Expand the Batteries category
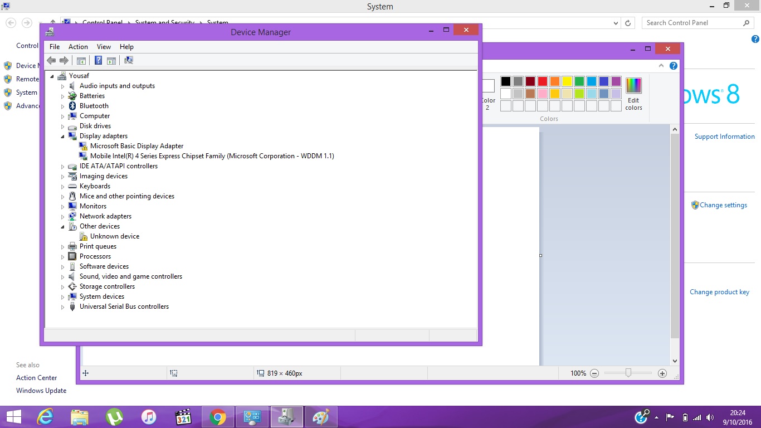761x428 pixels. pos(63,96)
